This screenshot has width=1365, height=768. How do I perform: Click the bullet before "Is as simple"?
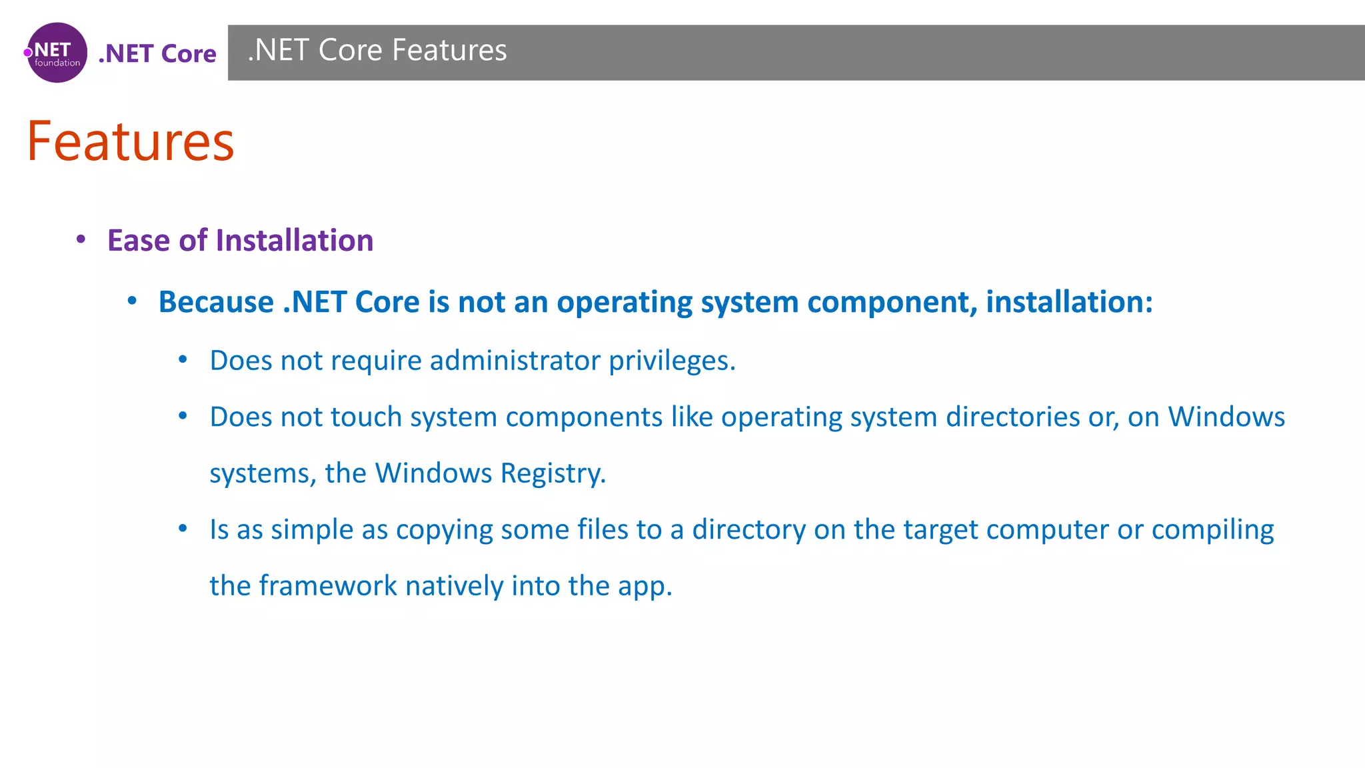point(183,529)
